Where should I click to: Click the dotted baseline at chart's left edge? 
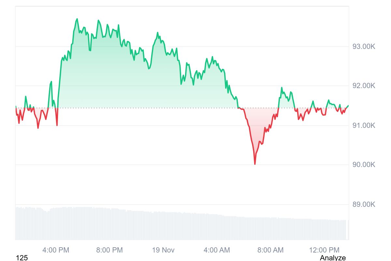click(16, 108)
